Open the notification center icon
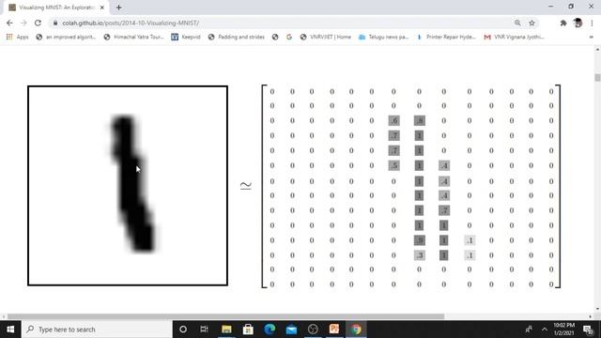This screenshot has width=601, height=338. (x=589, y=330)
